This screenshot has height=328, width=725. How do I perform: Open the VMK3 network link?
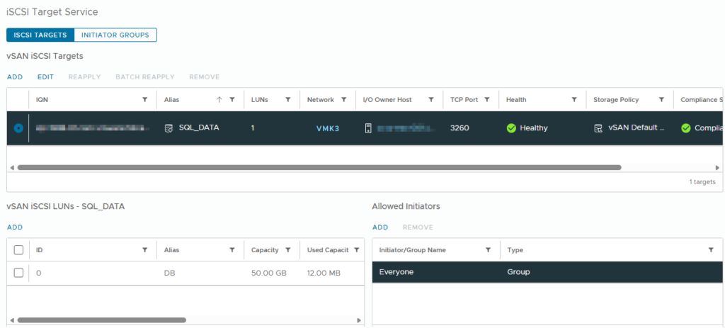[328, 128]
